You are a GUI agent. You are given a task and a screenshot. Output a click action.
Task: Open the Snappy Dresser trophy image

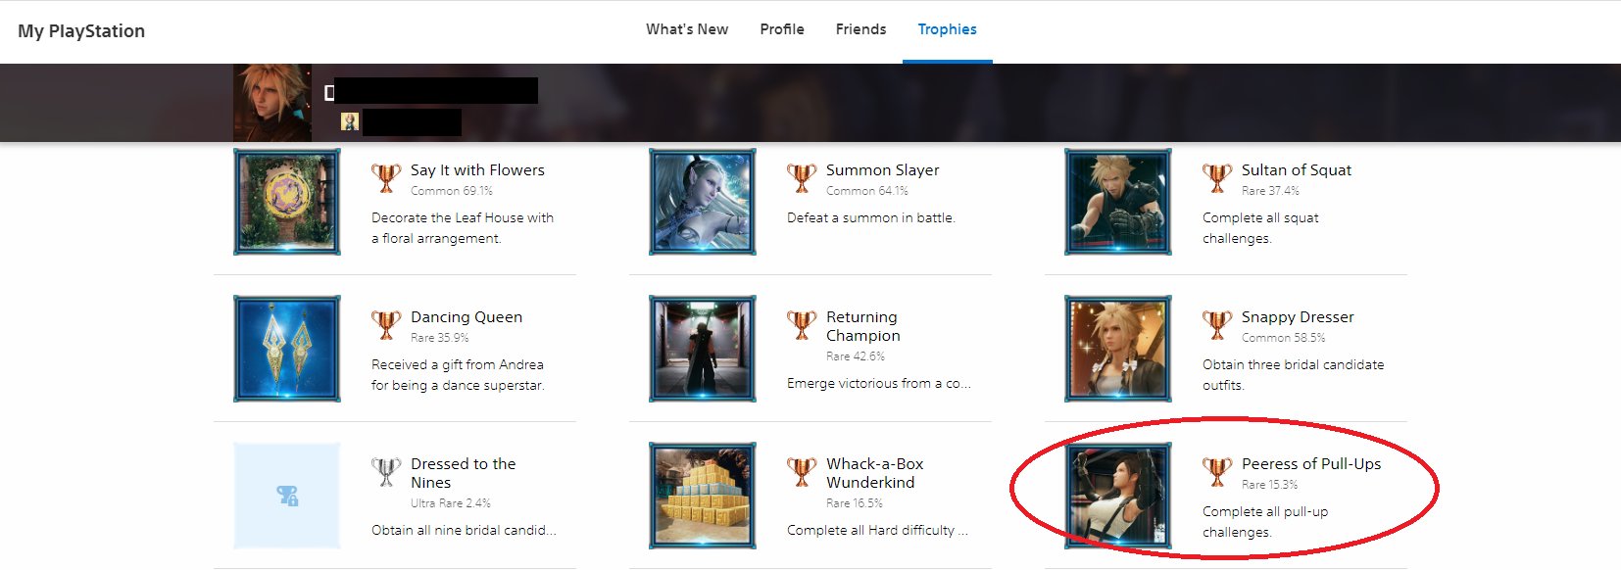(x=1118, y=349)
